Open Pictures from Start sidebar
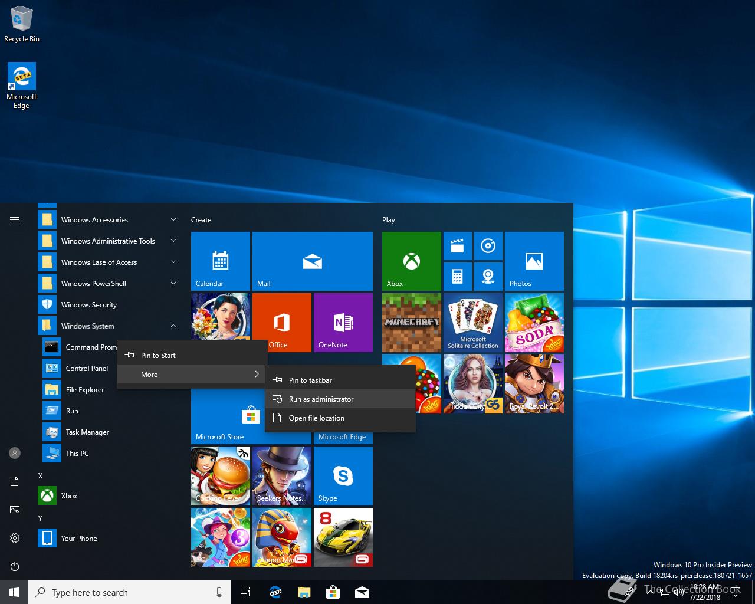 click(15, 510)
